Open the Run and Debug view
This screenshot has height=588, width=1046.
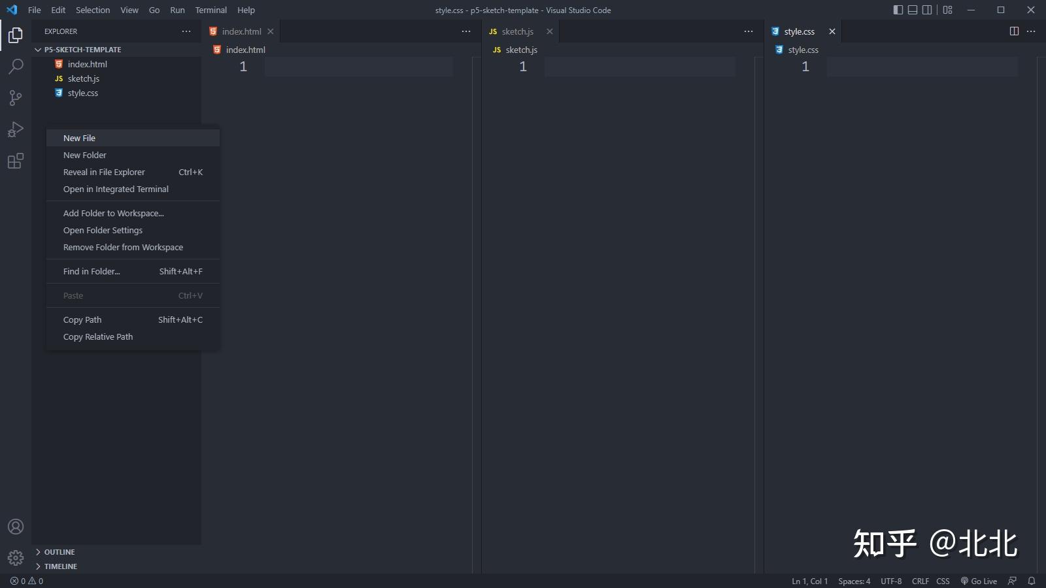[15, 129]
